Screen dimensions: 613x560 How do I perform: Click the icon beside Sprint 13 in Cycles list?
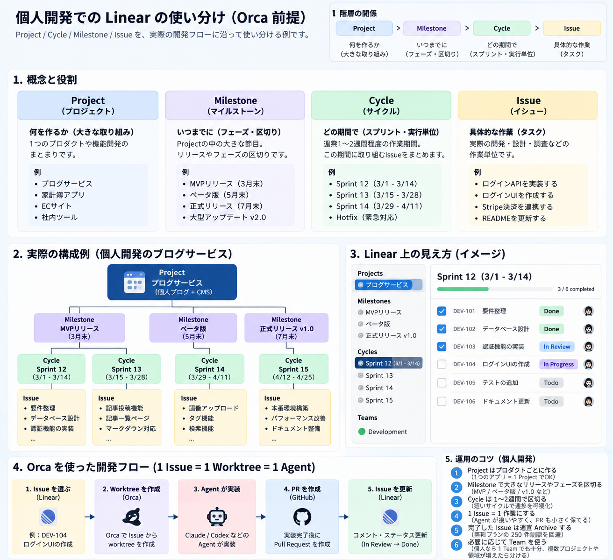pyautogui.click(x=361, y=376)
